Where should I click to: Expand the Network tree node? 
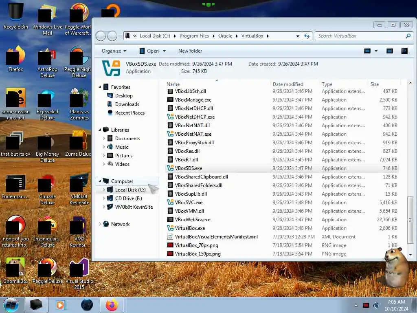click(x=100, y=224)
